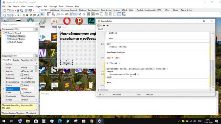Collapse the Form1: TForm1 tree node
This screenshot has width=221, height=124.
(3, 33)
